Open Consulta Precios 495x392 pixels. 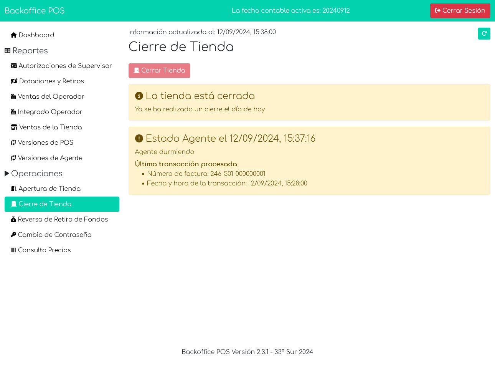click(62, 250)
